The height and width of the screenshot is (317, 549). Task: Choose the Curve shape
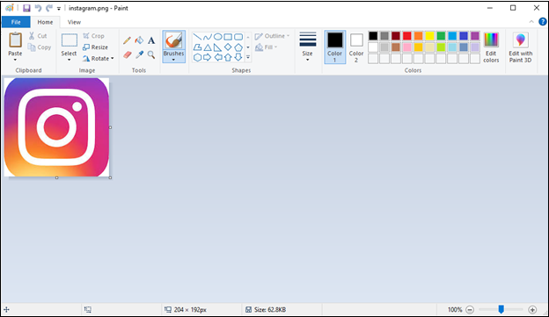pos(208,37)
